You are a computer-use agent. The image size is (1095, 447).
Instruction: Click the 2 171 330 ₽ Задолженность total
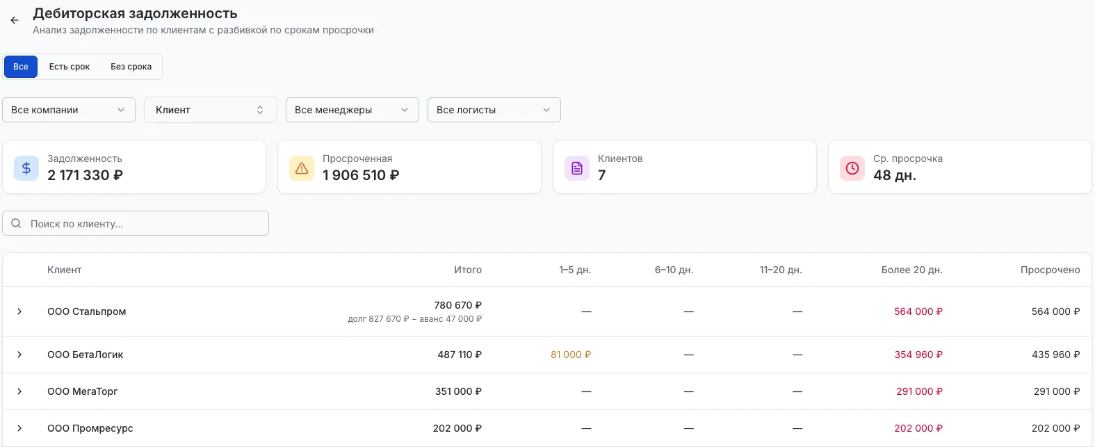click(x=85, y=175)
